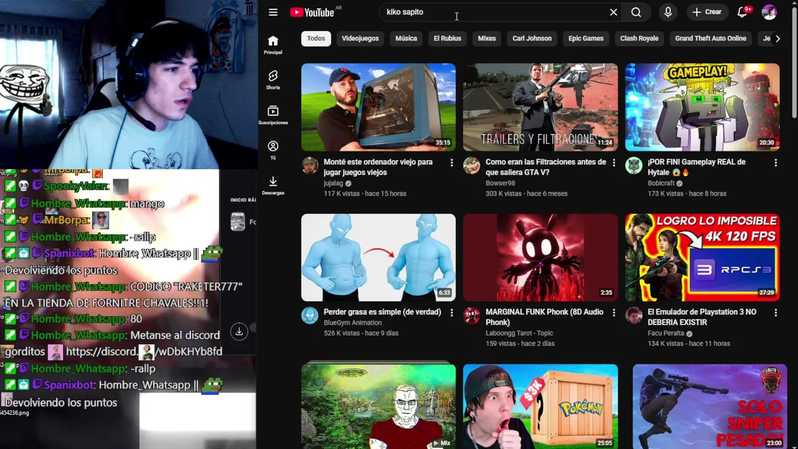The image size is (798, 449).
Task: Open options menu for MARGINAL FUNK video
Action: pos(613,313)
